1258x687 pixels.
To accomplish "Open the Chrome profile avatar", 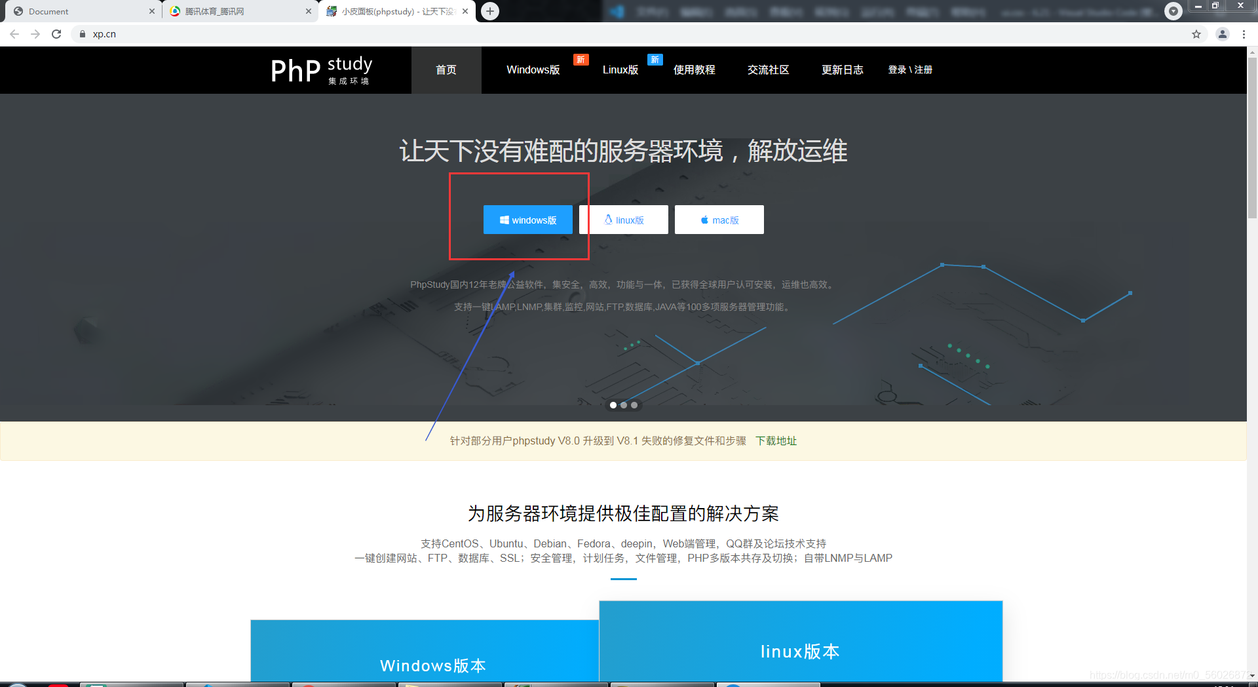I will pyautogui.click(x=1223, y=34).
